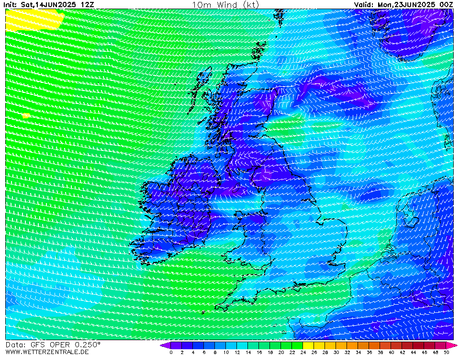Pick the 34–36 kt legend swatch
This screenshot has height=355, width=459.
364,345
